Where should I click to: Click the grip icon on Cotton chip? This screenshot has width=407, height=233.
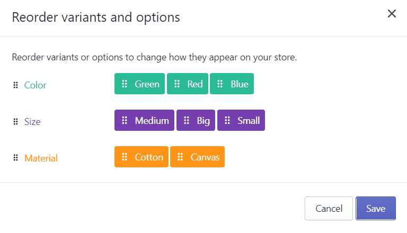(x=125, y=157)
